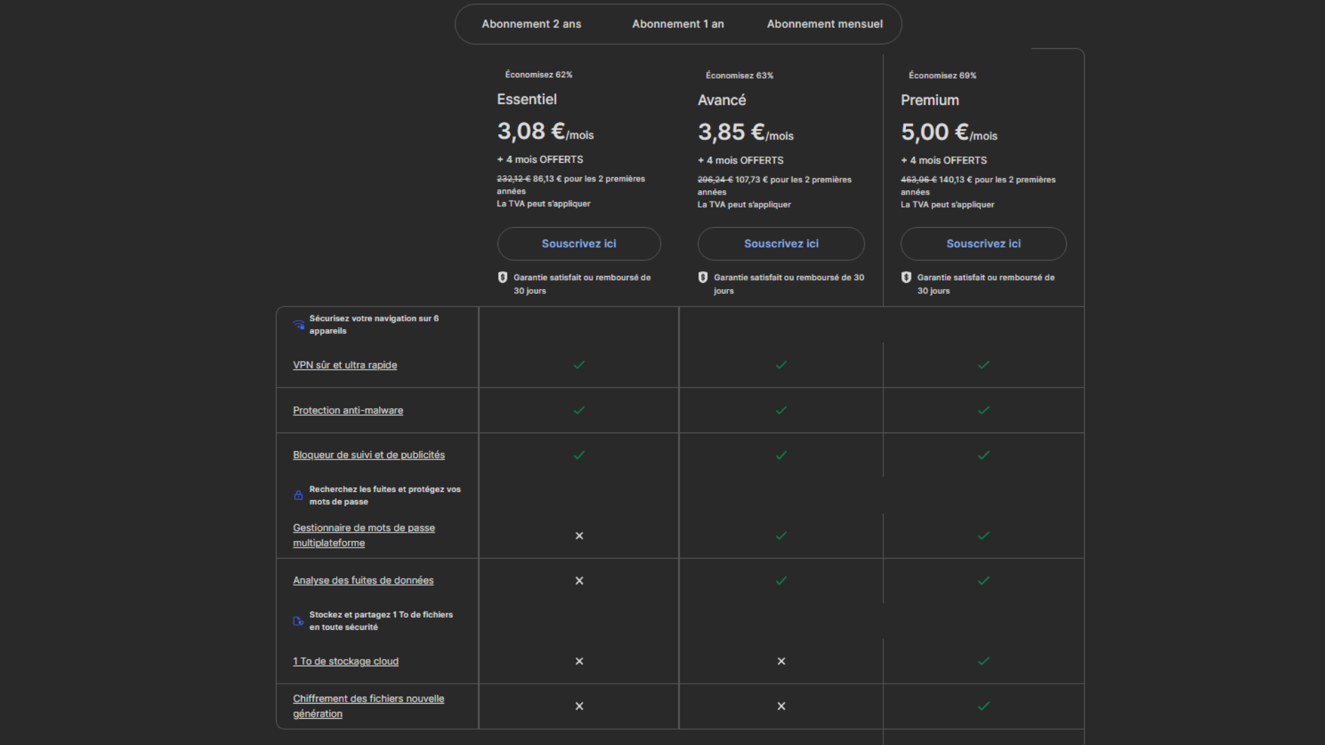1325x745 pixels.
Task: Click Essentiel cross for Gestionnaire de mots de passe
Action: (x=579, y=536)
